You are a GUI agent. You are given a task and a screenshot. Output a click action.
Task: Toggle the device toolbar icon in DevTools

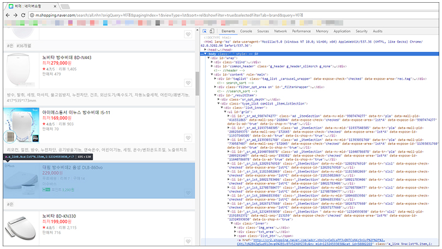click(x=212, y=31)
